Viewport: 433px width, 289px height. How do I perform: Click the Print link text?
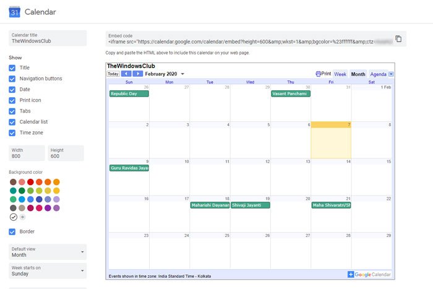pos(326,74)
